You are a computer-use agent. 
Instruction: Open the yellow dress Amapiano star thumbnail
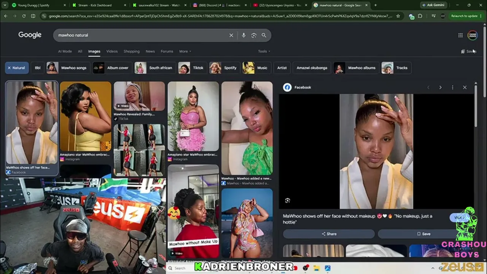[x=85, y=116]
